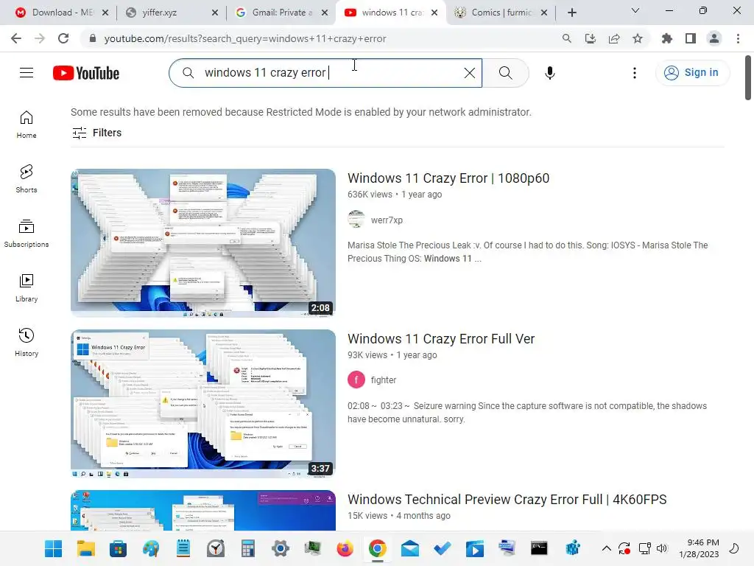Click the YouTube search magnifier button
Screen dimensions: 754x566
tap(505, 73)
